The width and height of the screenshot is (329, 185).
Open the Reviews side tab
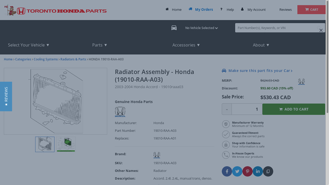(6, 96)
